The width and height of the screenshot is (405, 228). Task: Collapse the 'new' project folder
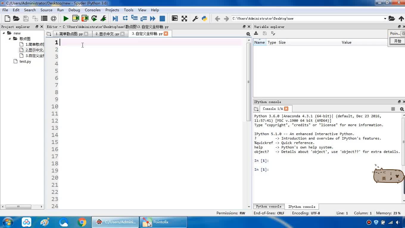(x=4, y=33)
